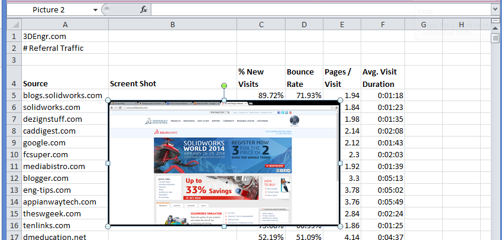Screen dimensions: 502x240
Task: Click the blogs.solidworks.com cell
Action: 65,95
